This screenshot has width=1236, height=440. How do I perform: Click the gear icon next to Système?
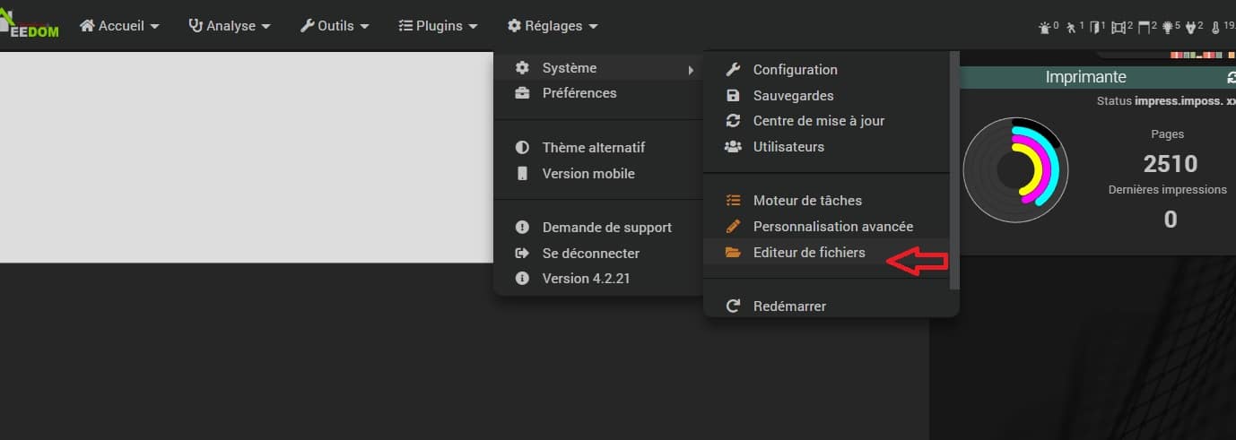click(522, 68)
